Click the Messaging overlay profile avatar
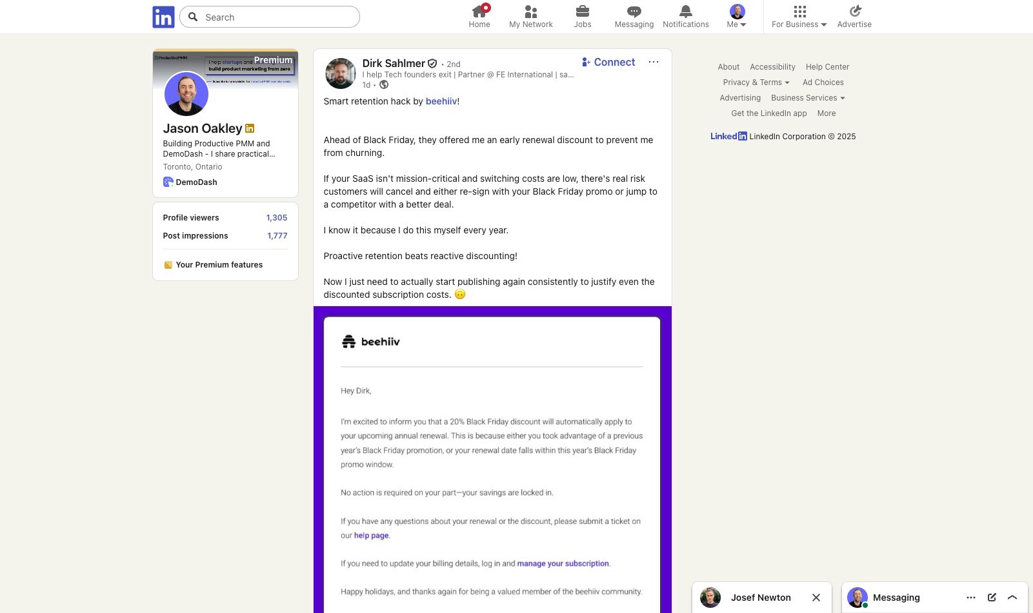1033x613 pixels. 857,598
